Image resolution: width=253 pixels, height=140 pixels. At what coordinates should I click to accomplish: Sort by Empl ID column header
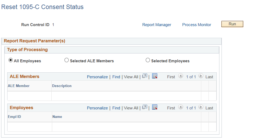click(x=14, y=117)
